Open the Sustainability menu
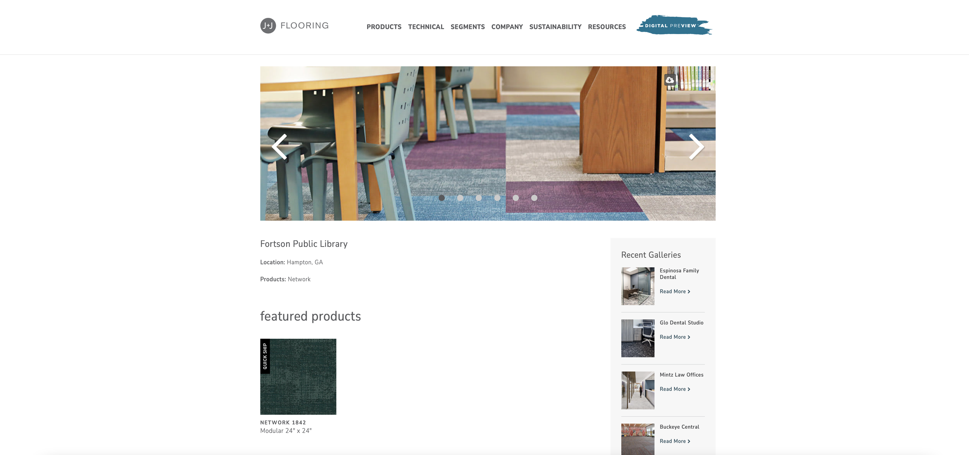 pyautogui.click(x=555, y=27)
